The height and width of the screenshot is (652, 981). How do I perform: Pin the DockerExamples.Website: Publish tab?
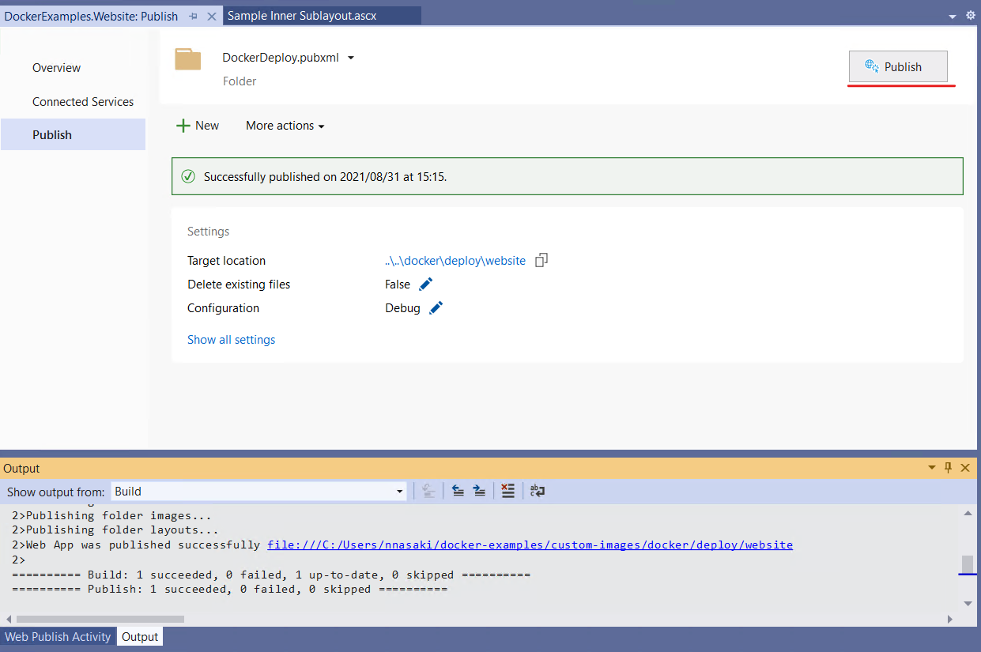coord(194,16)
